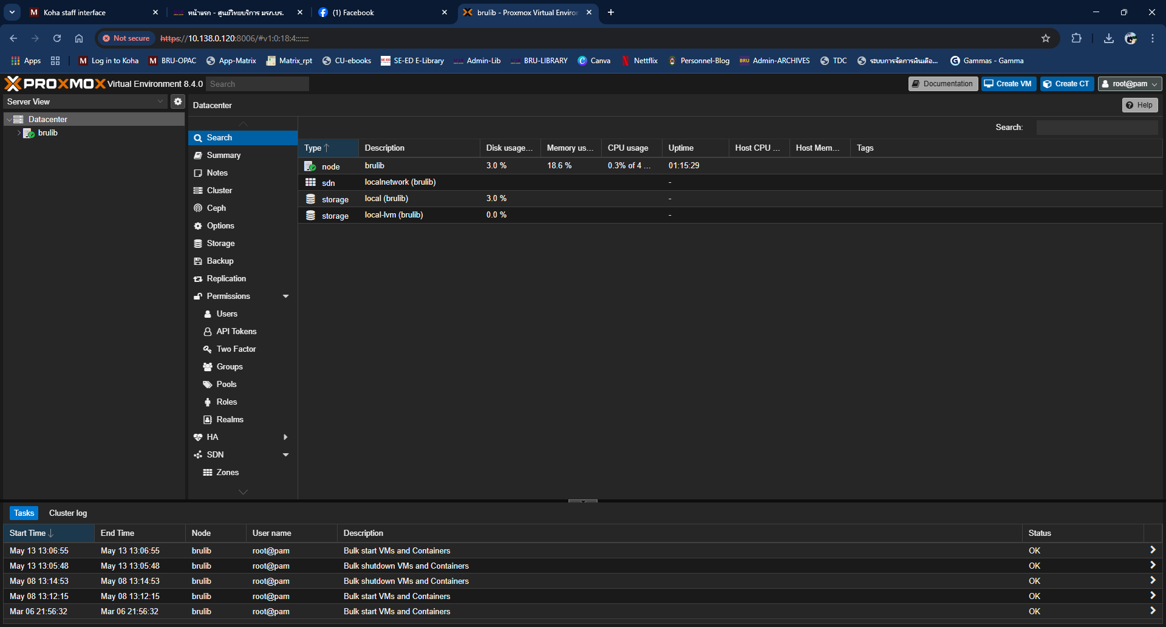Screen dimensions: 1166x627
Task: Click the Netflix bookmark
Action: pos(640,61)
